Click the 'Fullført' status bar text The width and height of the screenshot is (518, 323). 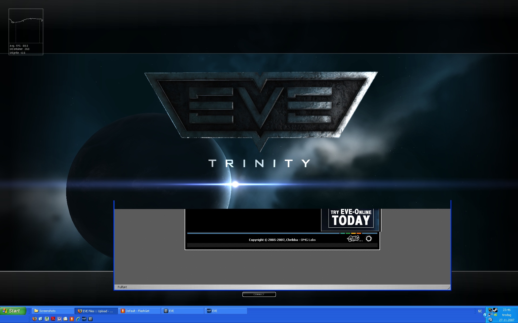(122, 287)
